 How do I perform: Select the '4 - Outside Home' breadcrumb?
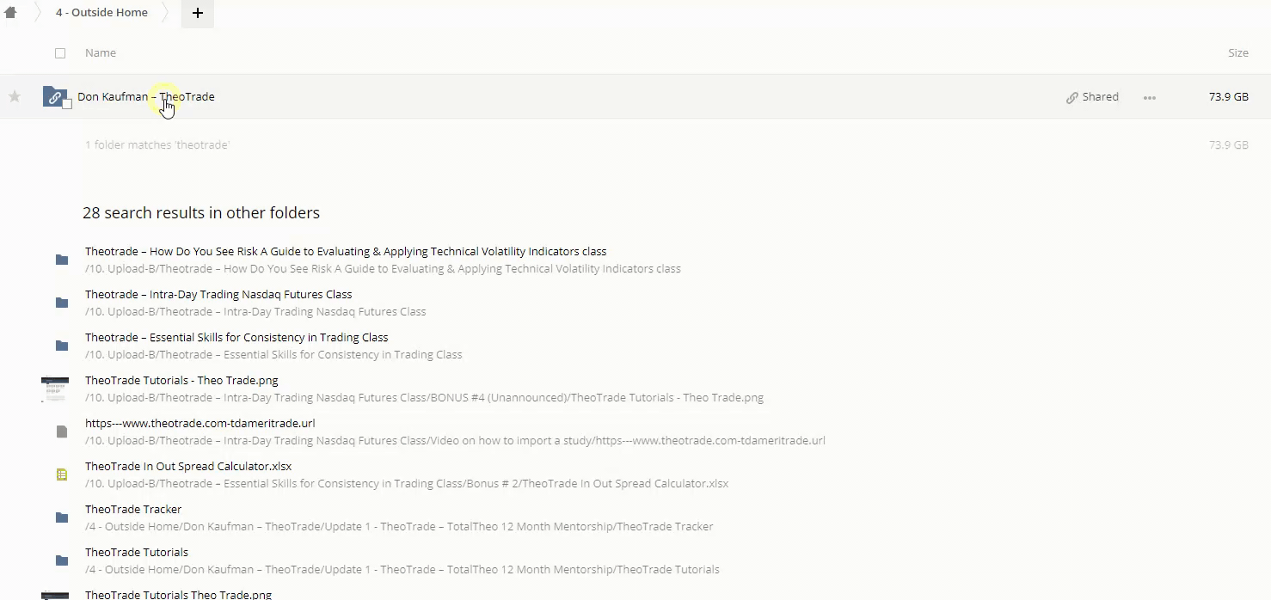point(101,13)
